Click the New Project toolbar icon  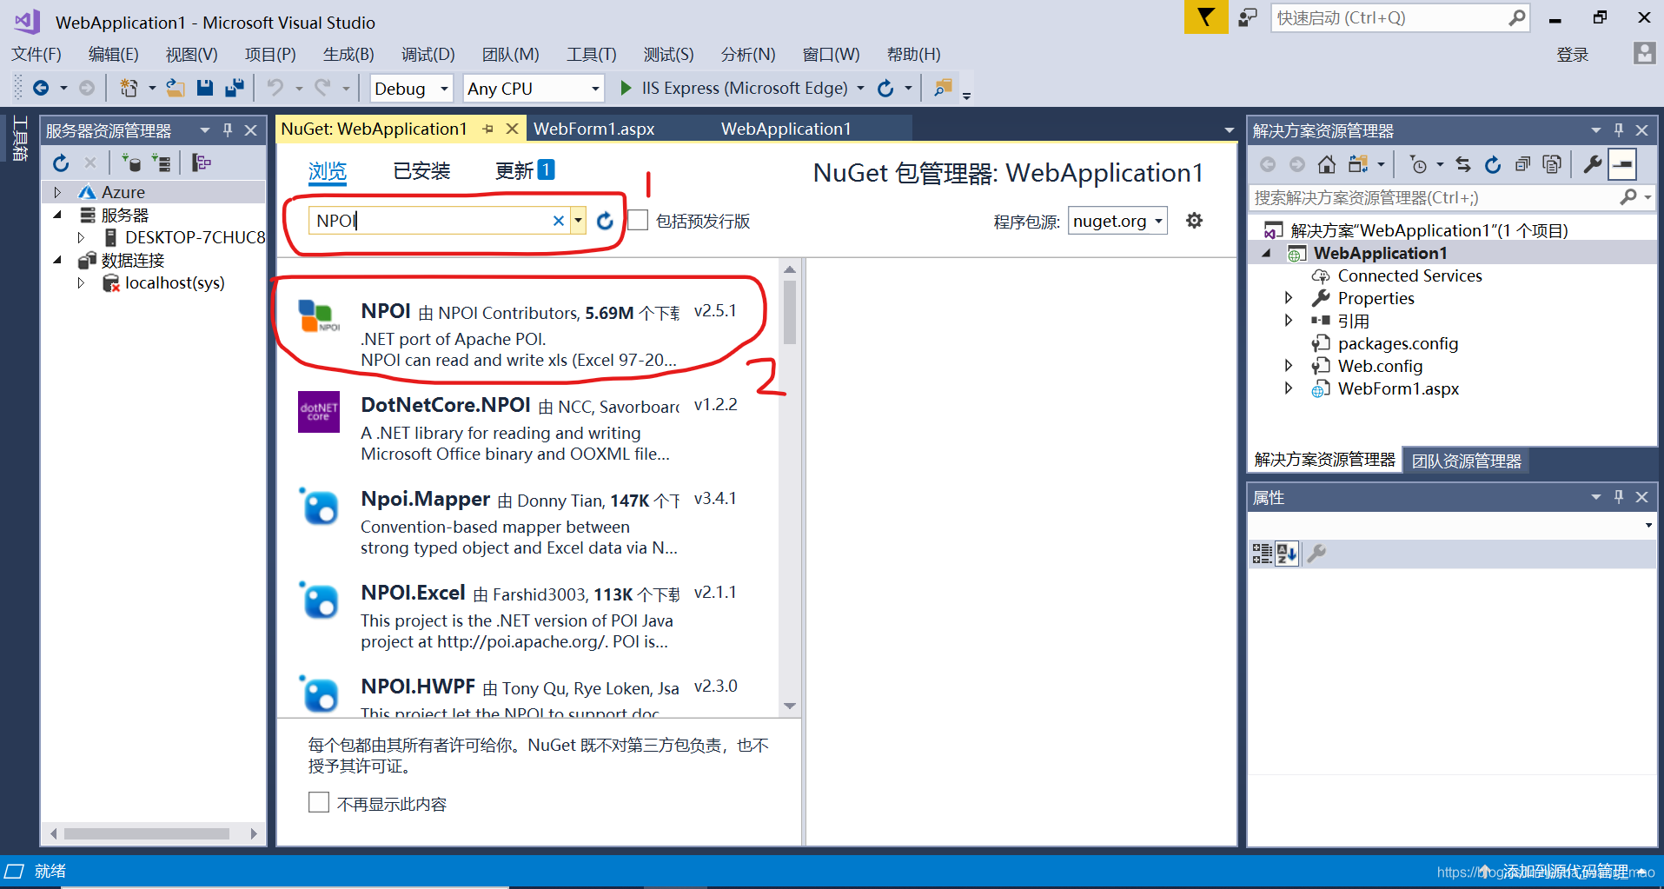tap(129, 88)
